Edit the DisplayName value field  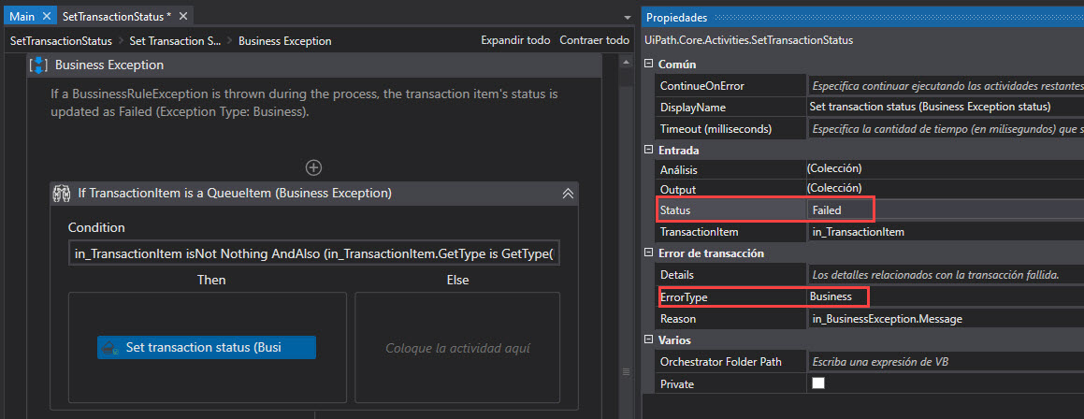point(945,108)
